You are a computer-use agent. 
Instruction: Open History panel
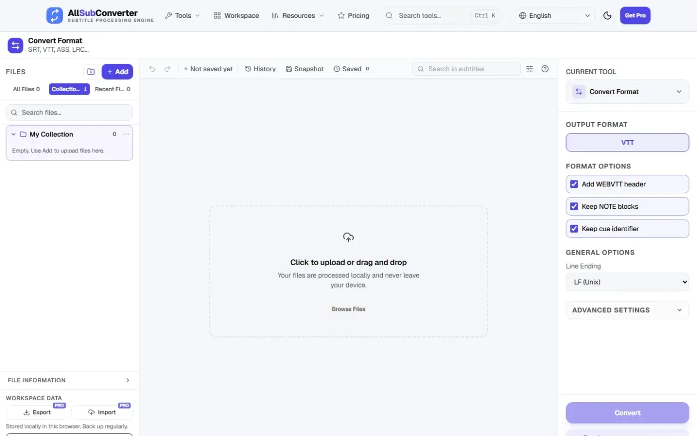point(260,69)
